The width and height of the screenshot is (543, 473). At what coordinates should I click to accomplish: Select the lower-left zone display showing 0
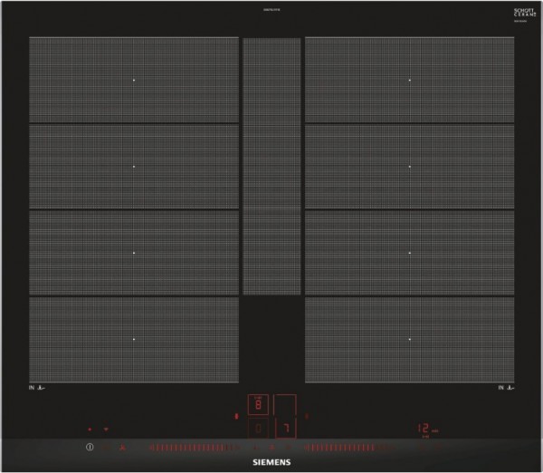(258, 429)
